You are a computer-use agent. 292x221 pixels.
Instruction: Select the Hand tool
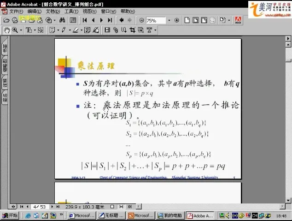(x=7, y=30)
